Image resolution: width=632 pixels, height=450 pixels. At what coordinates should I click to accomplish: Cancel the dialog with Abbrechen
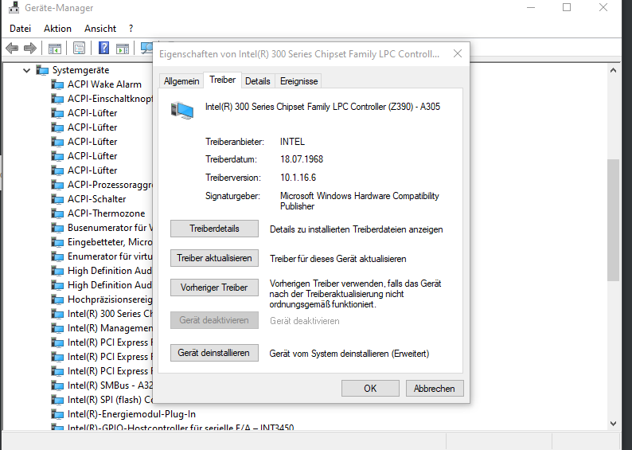click(x=435, y=389)
